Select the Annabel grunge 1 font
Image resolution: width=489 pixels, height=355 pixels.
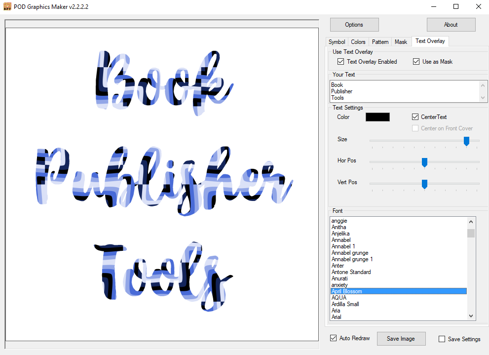coord(399,259)
